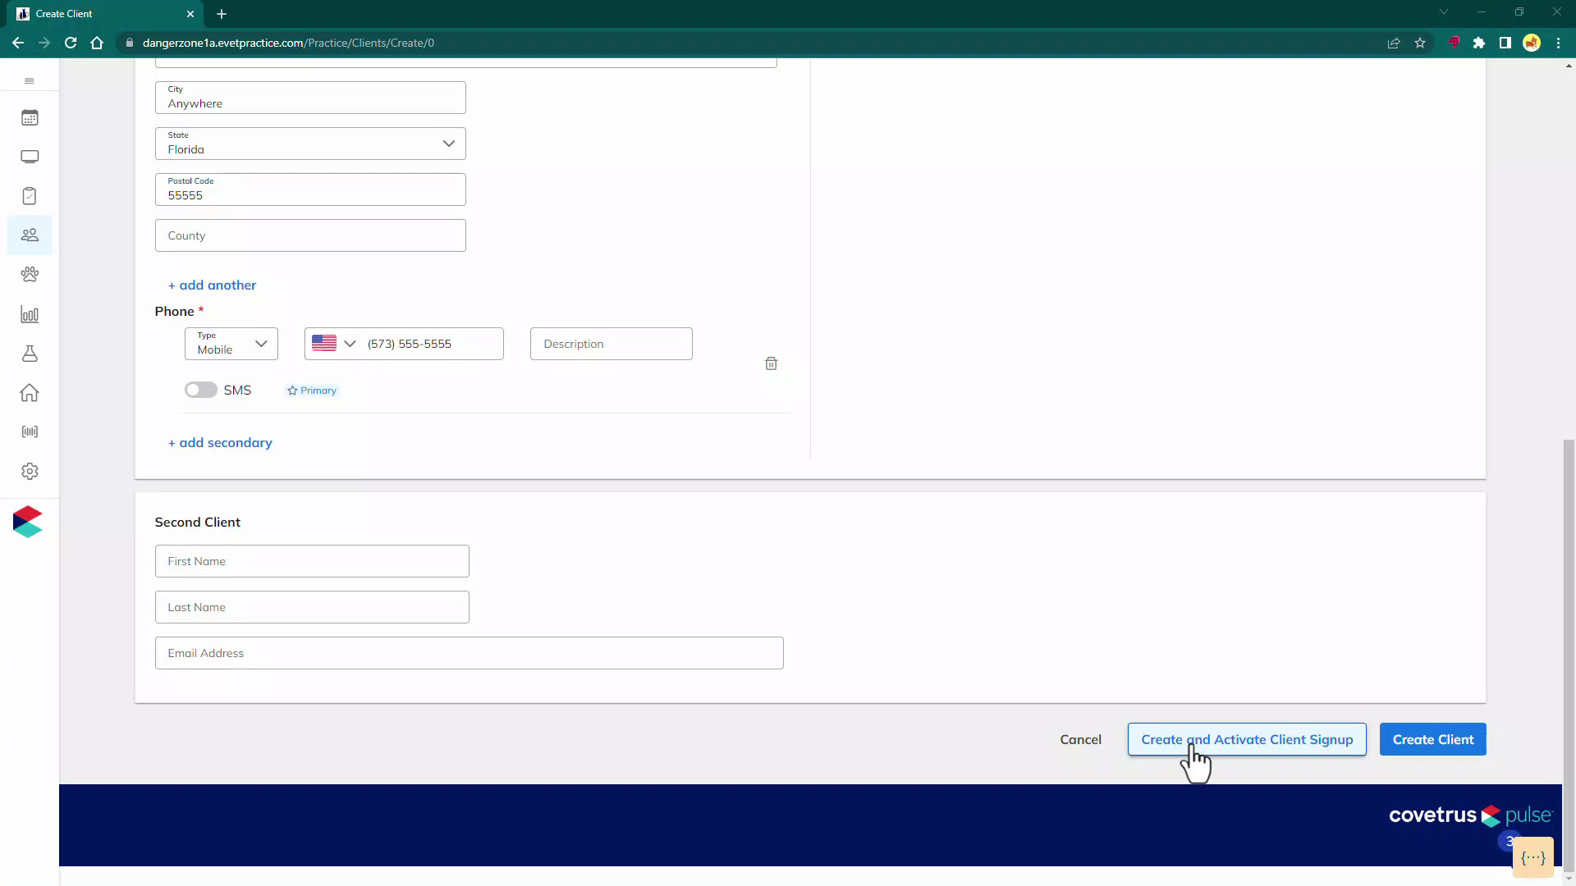Select the reports/analytics bar chart icon
Viewport: 1576px width, 886px height.
click(x=30, y=313)
